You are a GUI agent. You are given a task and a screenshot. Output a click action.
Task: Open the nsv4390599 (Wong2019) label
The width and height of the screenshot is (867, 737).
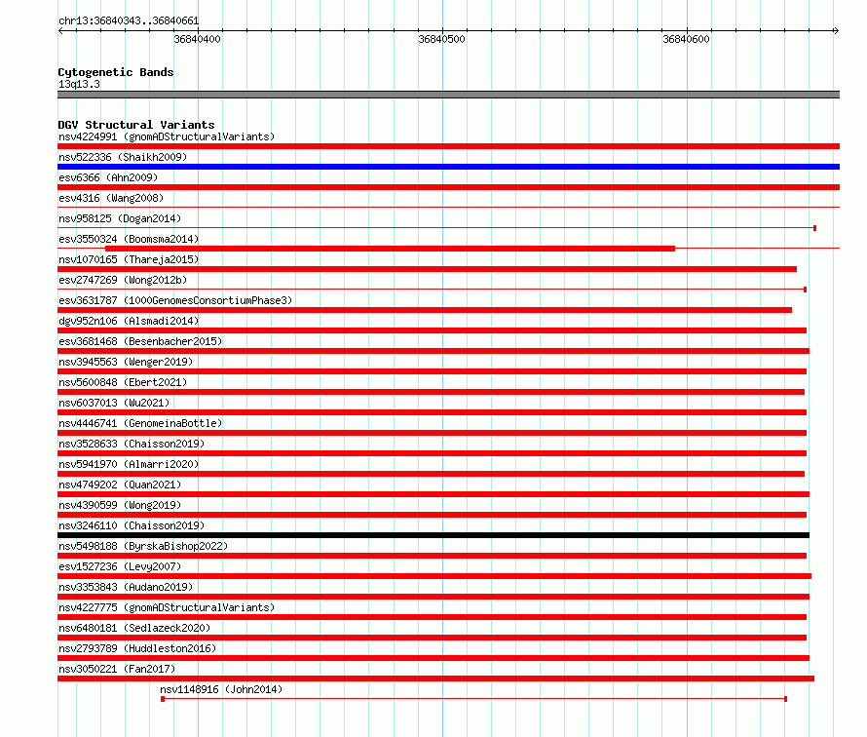tap(120, 505)
